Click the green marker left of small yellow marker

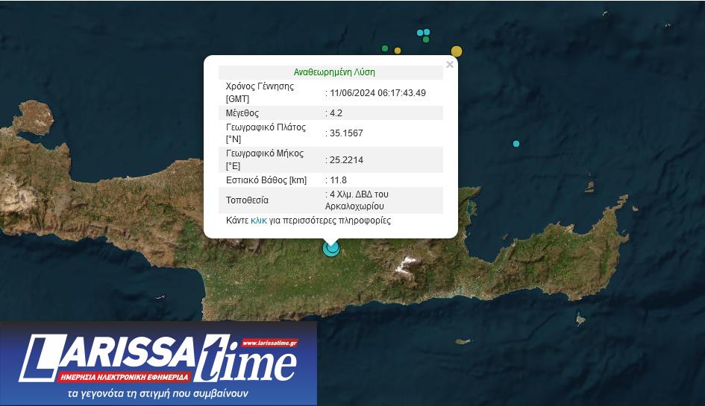click(x=385, y=48)
